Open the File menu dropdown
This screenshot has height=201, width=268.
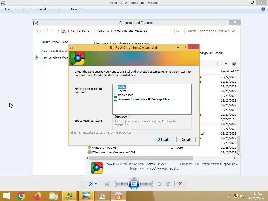(x=15, y=9)
